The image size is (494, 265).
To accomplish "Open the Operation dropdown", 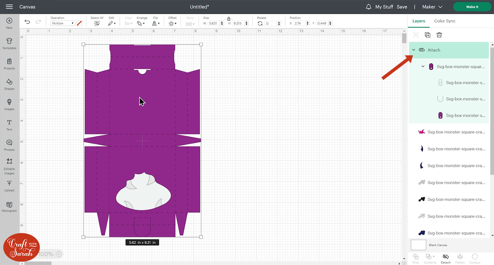I will pos(63,23).
